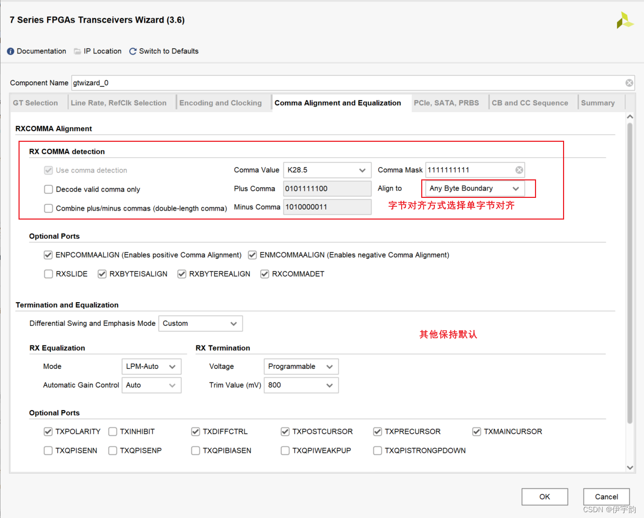Click the Xilinx logo icon

(624, 20)
